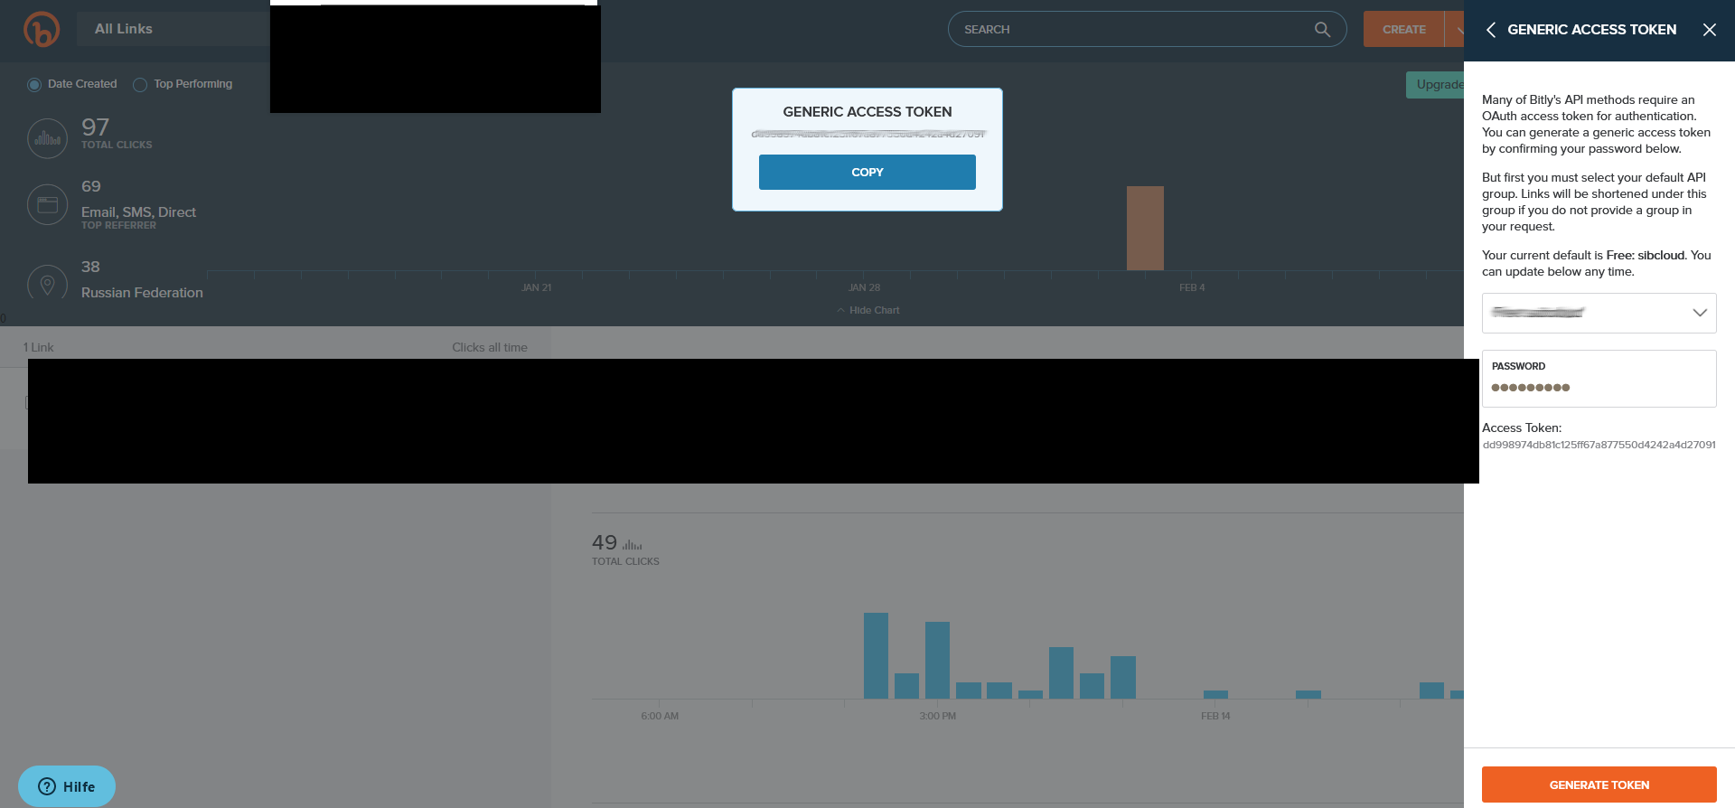Click the JAN 21 axis label

(x=537, y=287)
